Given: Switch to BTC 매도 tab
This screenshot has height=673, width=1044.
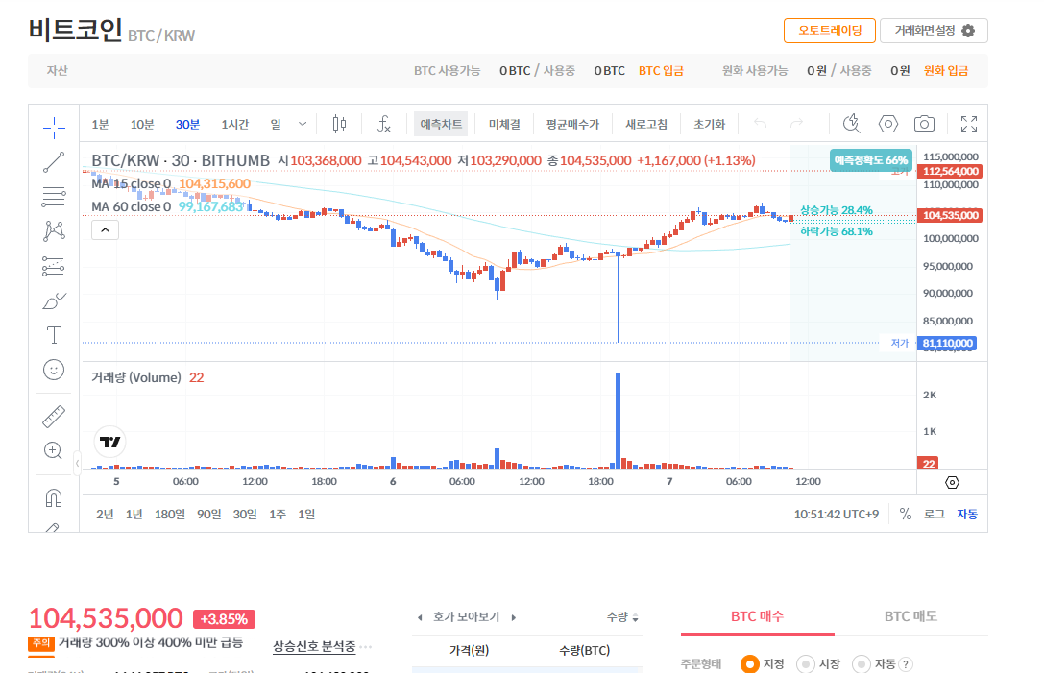Looking at the screenshot, I should point(910,616).
